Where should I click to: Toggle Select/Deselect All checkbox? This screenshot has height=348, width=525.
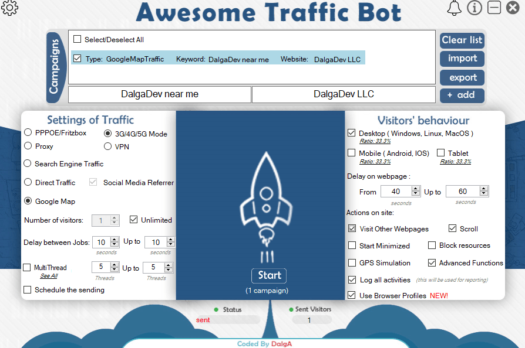click(78, 39)
